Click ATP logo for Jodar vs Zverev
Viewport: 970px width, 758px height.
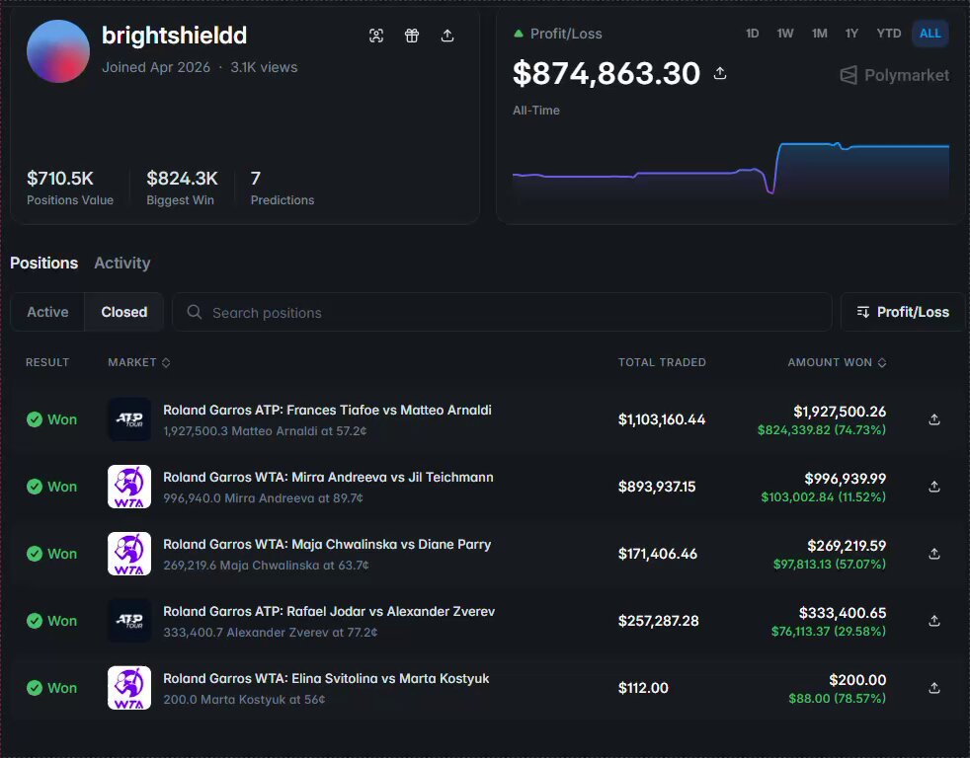coord(129,621)
